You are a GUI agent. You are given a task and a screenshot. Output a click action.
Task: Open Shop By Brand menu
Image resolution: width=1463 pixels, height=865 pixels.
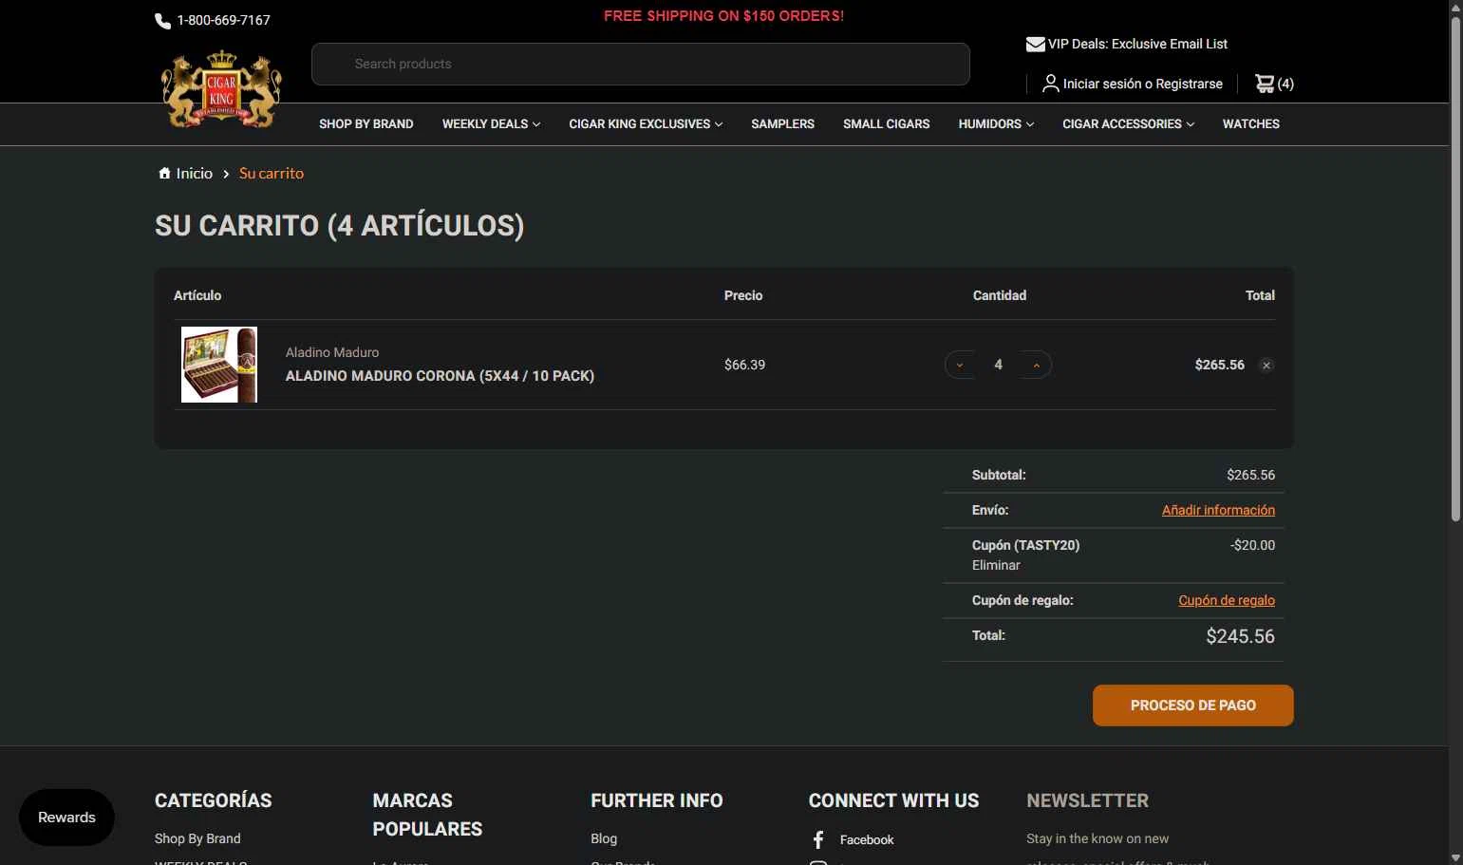pos(366,124)
